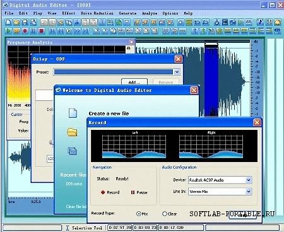
Task: Select the Clear record type radio button
Action: pyautogui.click(x=165, y=214)
